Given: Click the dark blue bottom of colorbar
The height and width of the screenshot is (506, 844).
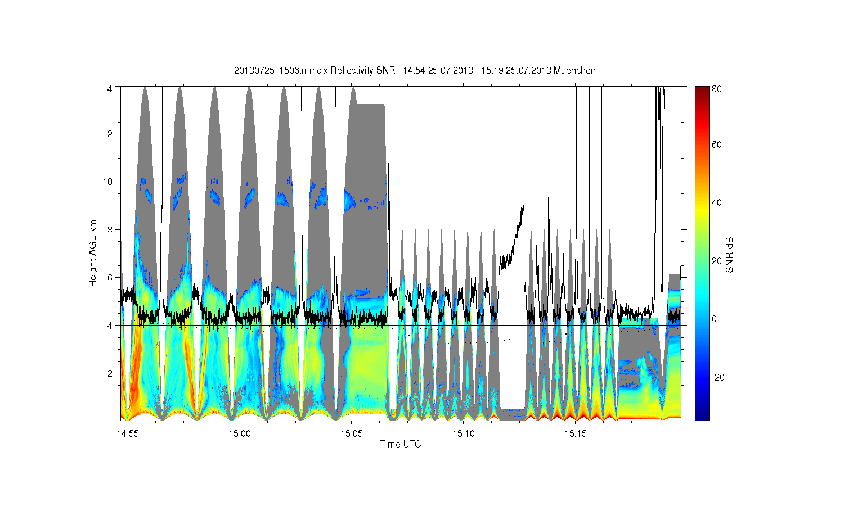Looking at the screenshot, I should (x=702, y=415).
